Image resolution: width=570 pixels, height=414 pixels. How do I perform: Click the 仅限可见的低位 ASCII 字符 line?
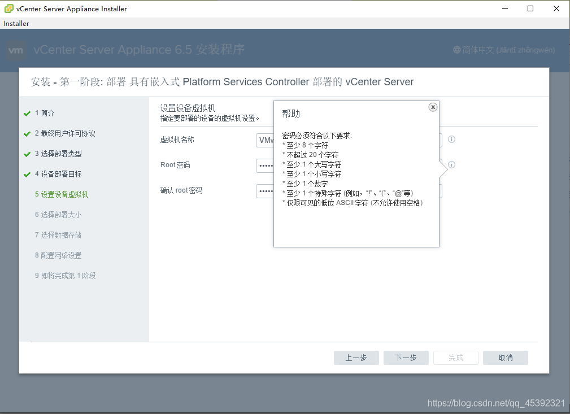tap(353, 203)
